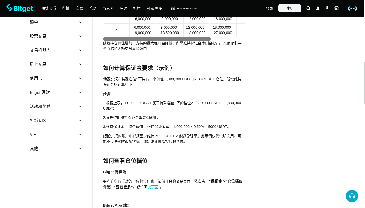This screenshot has width=365, height=208.
Task: Click table cell 6,000,000–9,000,000
Action: click(143, 30)
